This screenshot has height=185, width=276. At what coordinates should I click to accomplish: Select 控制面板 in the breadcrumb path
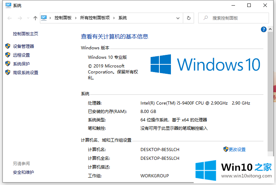(63, 18)
